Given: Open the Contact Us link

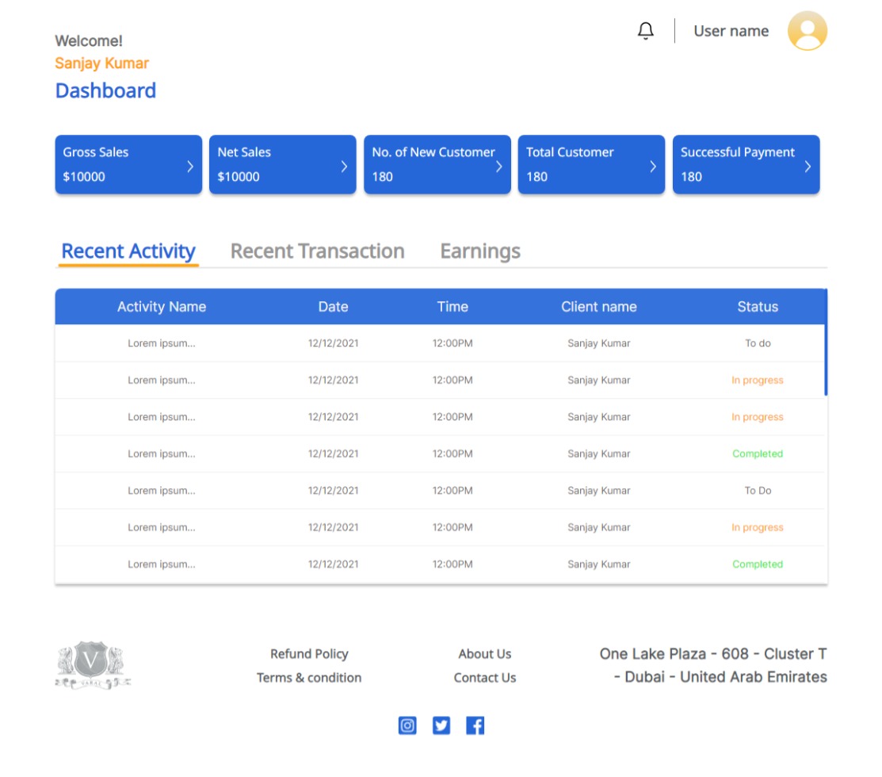Looking at the screenshot, I should [484, 678].
